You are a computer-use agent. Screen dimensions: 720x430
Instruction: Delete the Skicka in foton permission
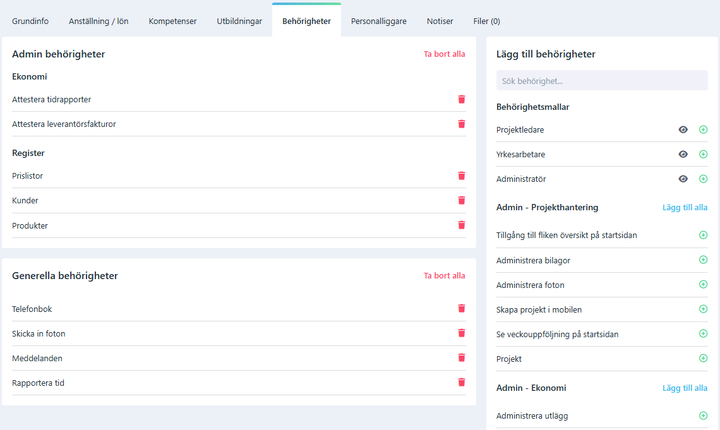(x=462, y=333)
